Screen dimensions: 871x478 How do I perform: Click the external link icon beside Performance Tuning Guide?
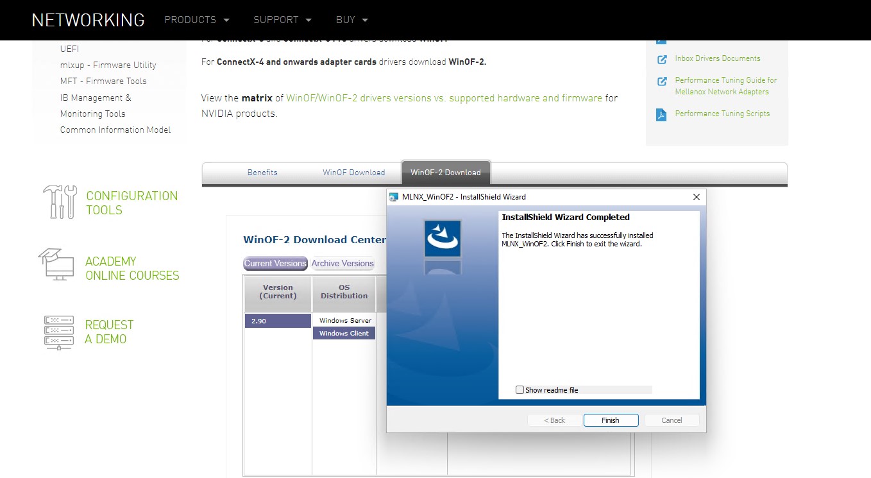[x=662, y=81]
